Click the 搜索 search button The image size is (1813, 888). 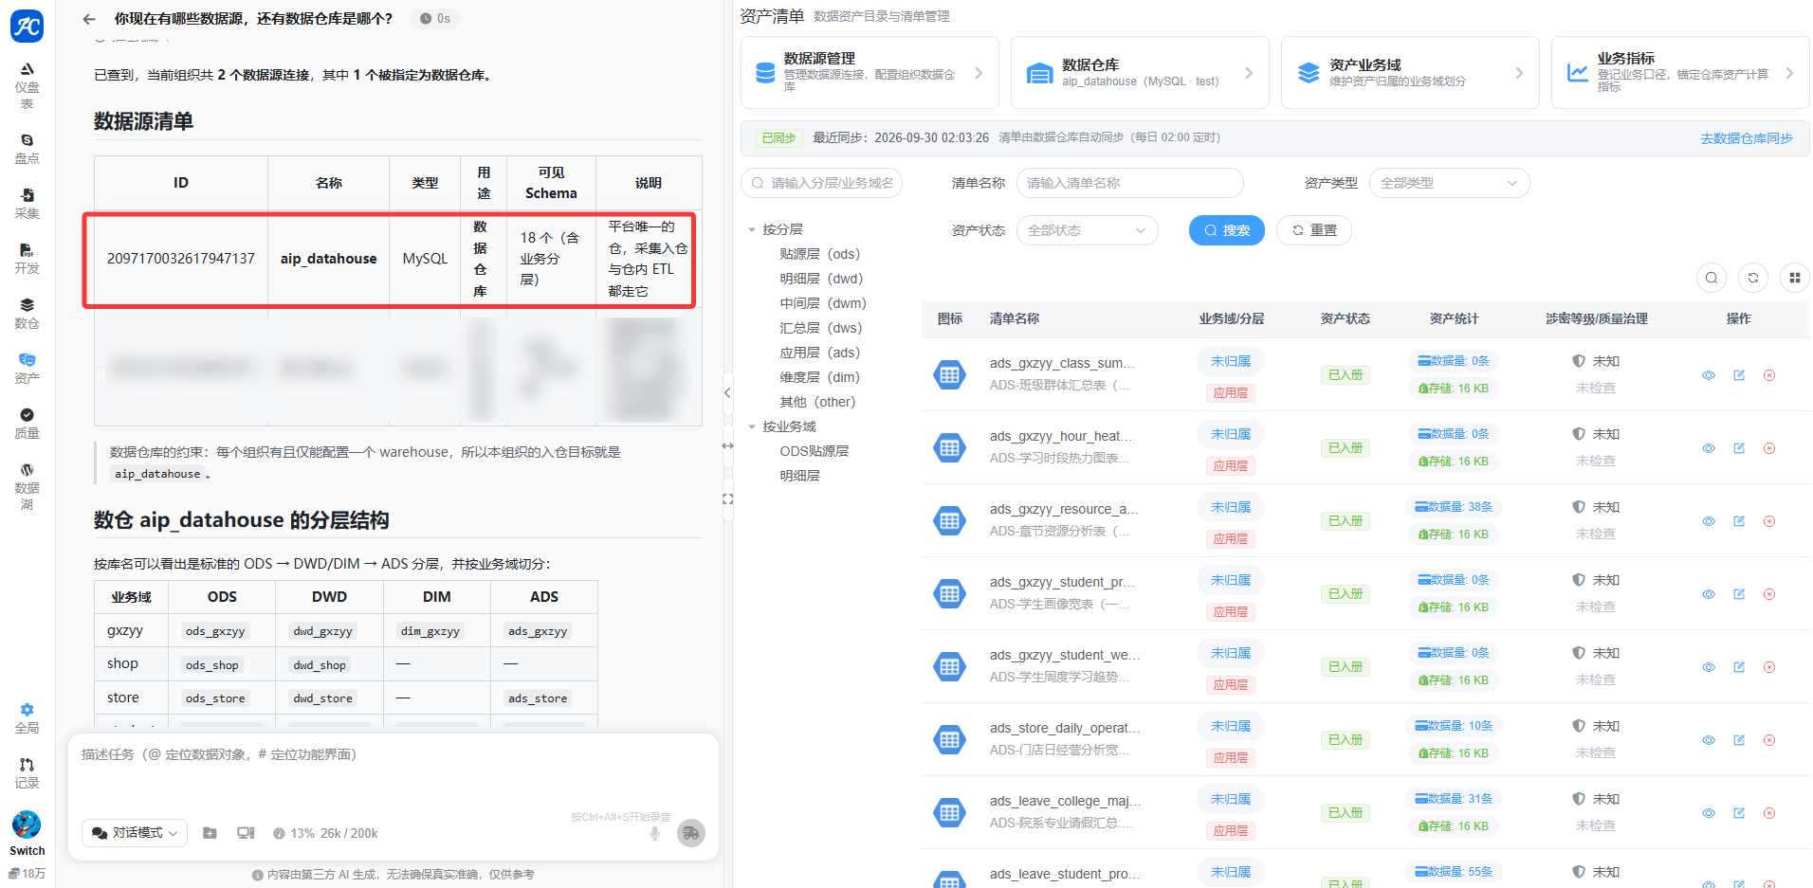tap(1226, 230)
